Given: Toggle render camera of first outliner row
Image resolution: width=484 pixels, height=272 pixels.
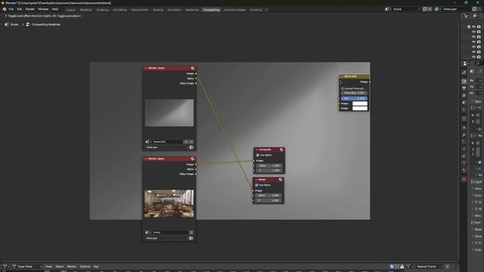Looking at the screenshot, I should [479, 27].
